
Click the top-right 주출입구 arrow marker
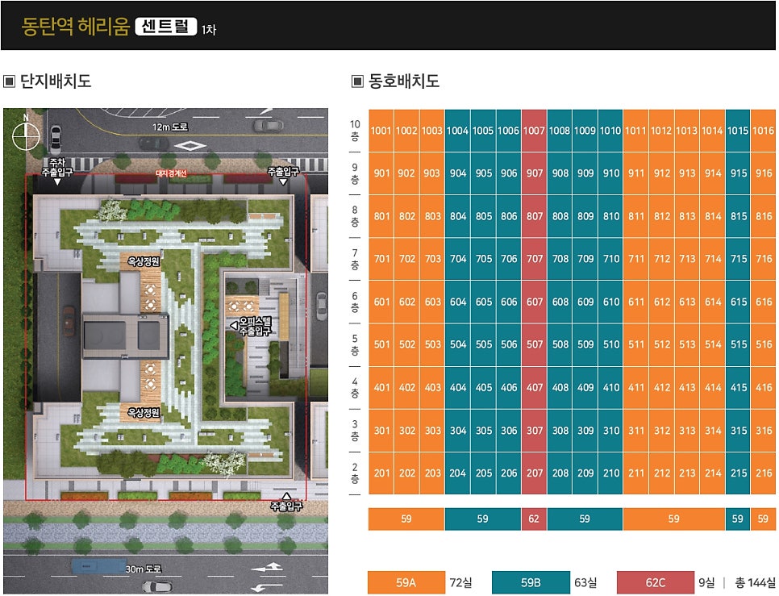283,181
